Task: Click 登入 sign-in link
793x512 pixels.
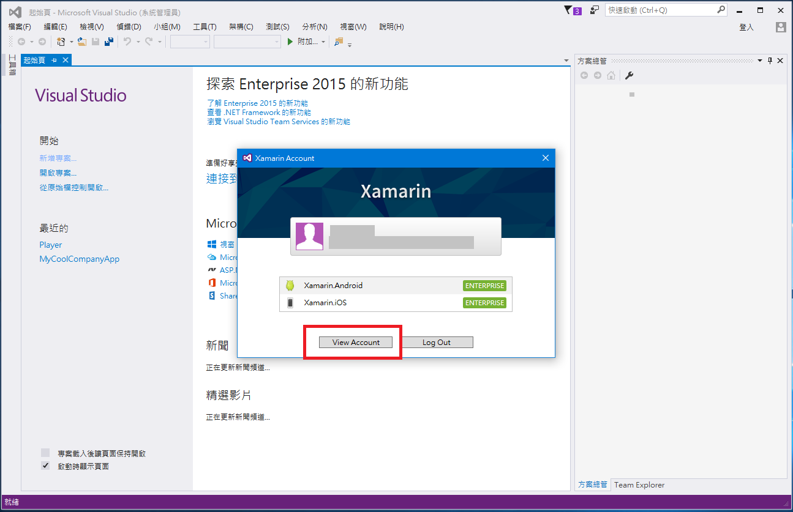Action: 746,27
